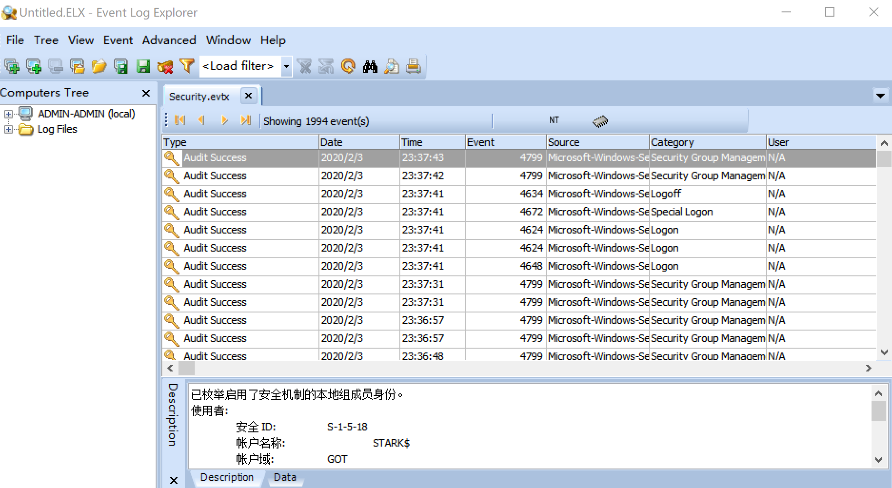
Task: Close the Computers Tree panel
Action: coord(146,93)
